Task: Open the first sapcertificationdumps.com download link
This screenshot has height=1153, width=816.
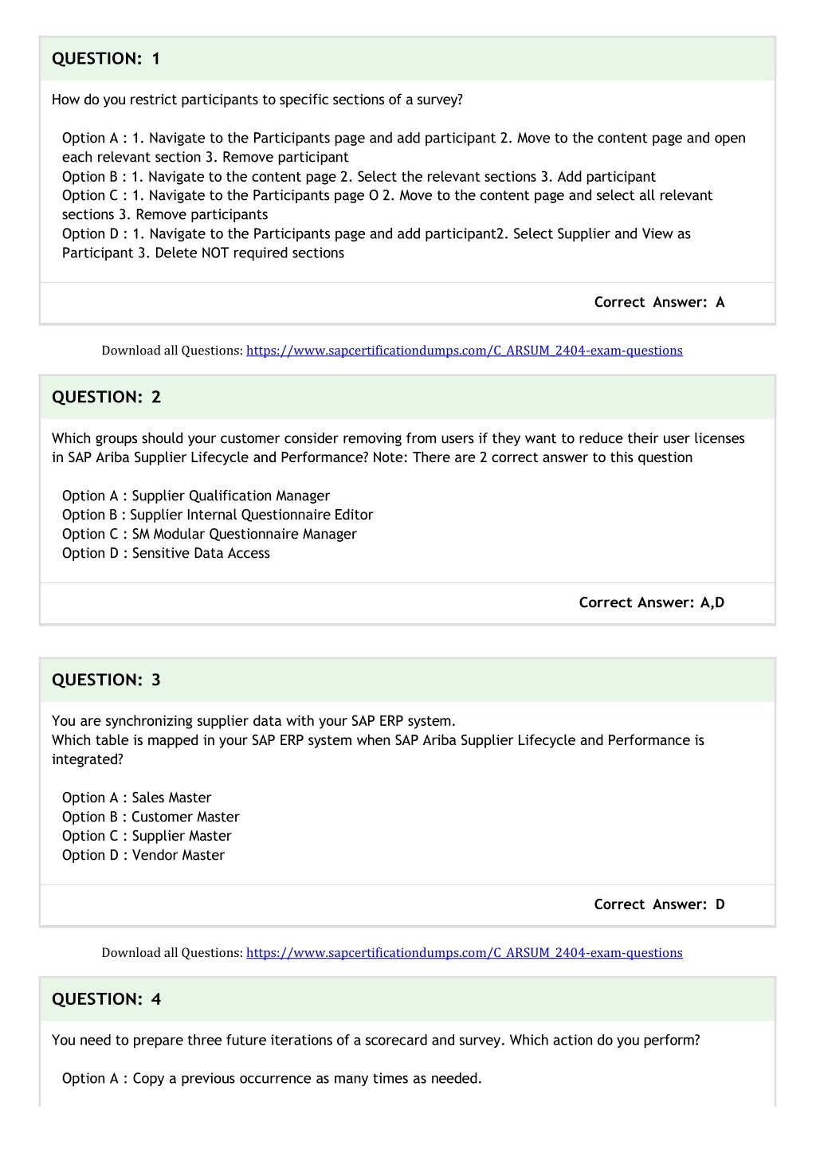Action: pos(464,351)
